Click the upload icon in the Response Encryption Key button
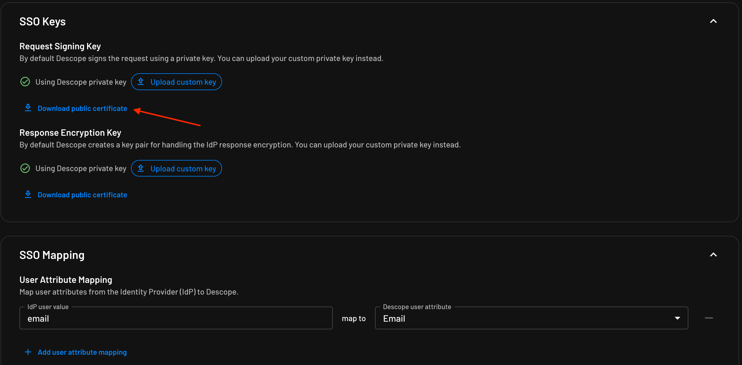742x365 pixels. pyautogui.click(x=141, y=168)
